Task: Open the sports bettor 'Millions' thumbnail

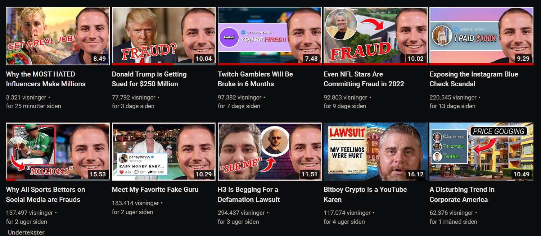Action: point(58,152)
